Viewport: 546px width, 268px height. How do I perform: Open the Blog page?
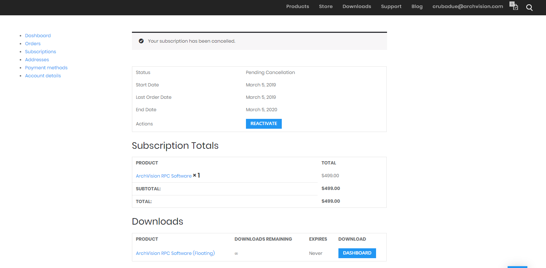417,7
